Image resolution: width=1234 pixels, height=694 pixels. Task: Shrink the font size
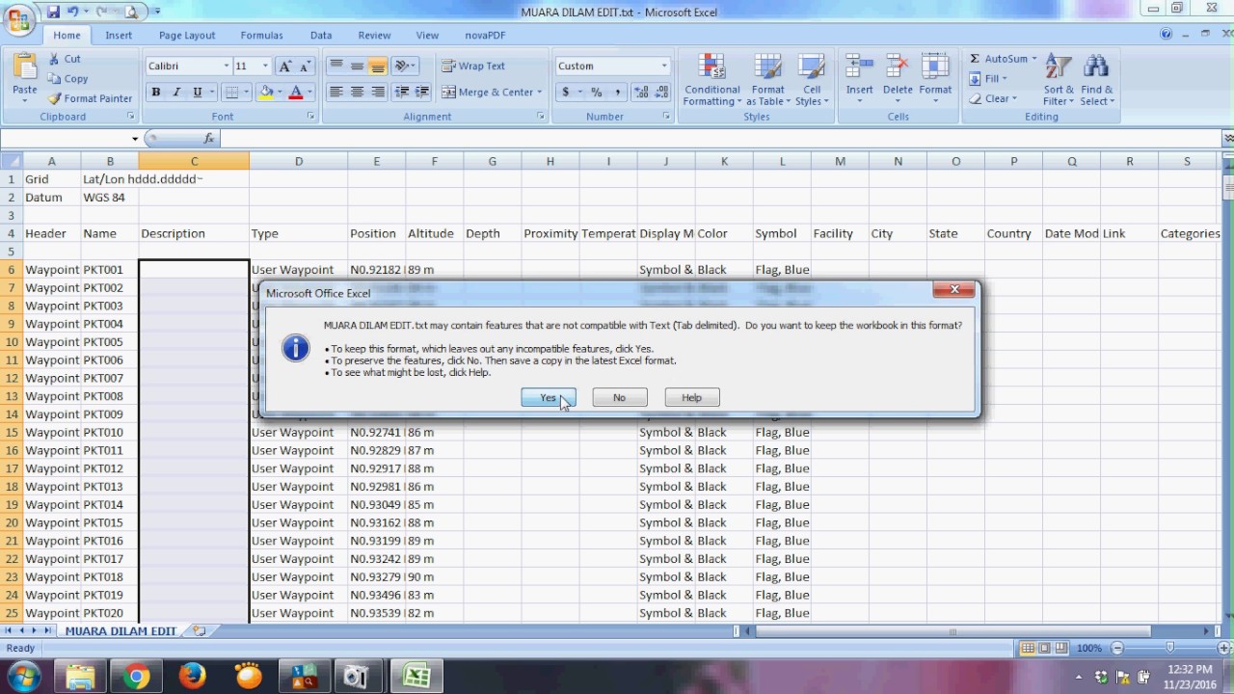click(305, 67)
